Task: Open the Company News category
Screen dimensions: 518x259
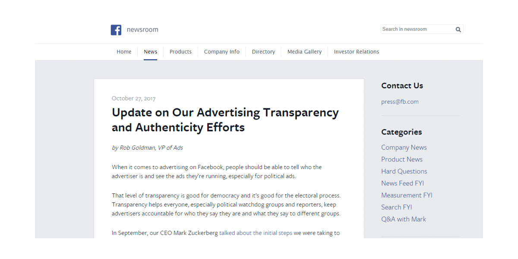Action: [x=404, y=148]
